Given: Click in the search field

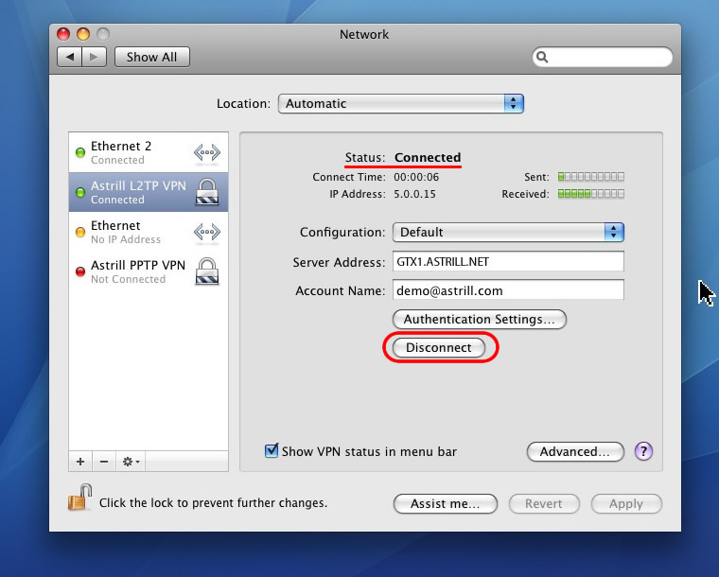Looking at the screenshot, I should [603, 58].
